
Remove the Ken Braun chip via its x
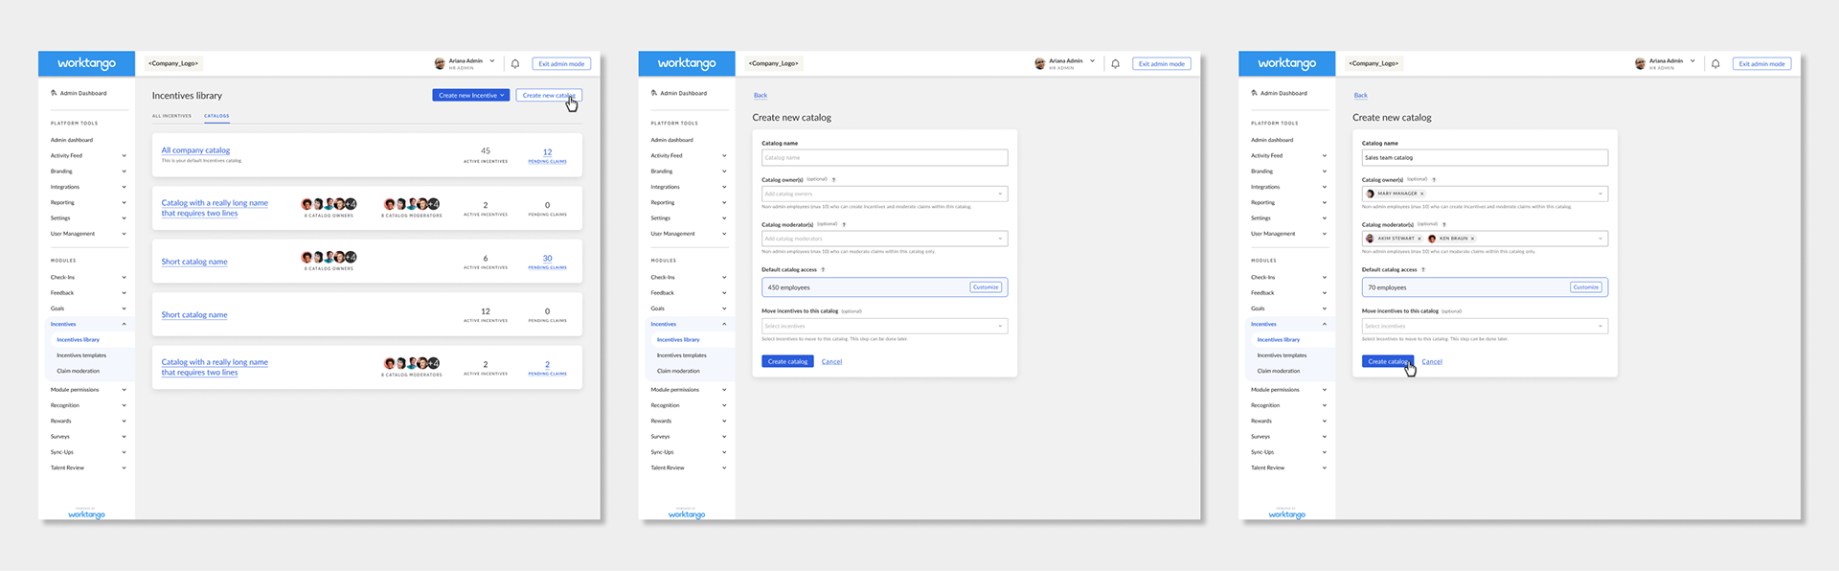[1472, 239]
